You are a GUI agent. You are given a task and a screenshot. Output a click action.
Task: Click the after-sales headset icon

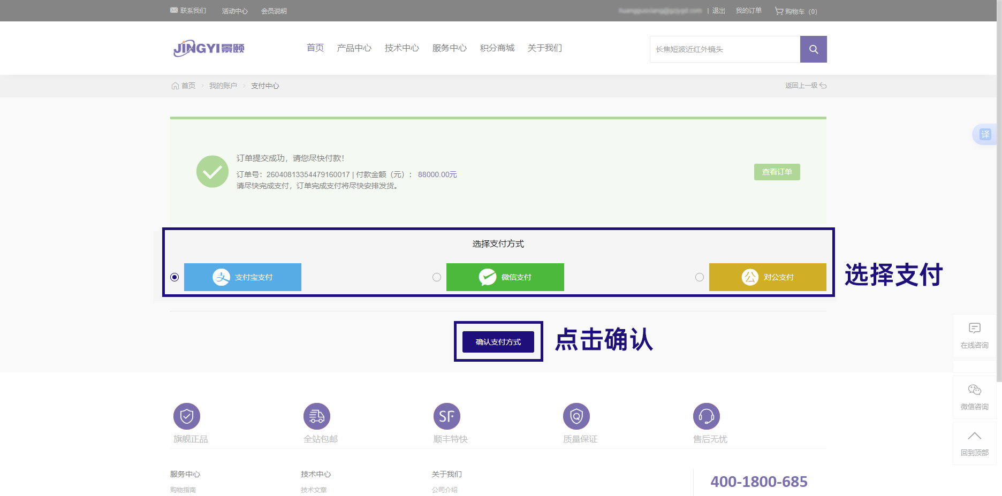[706, 416]
